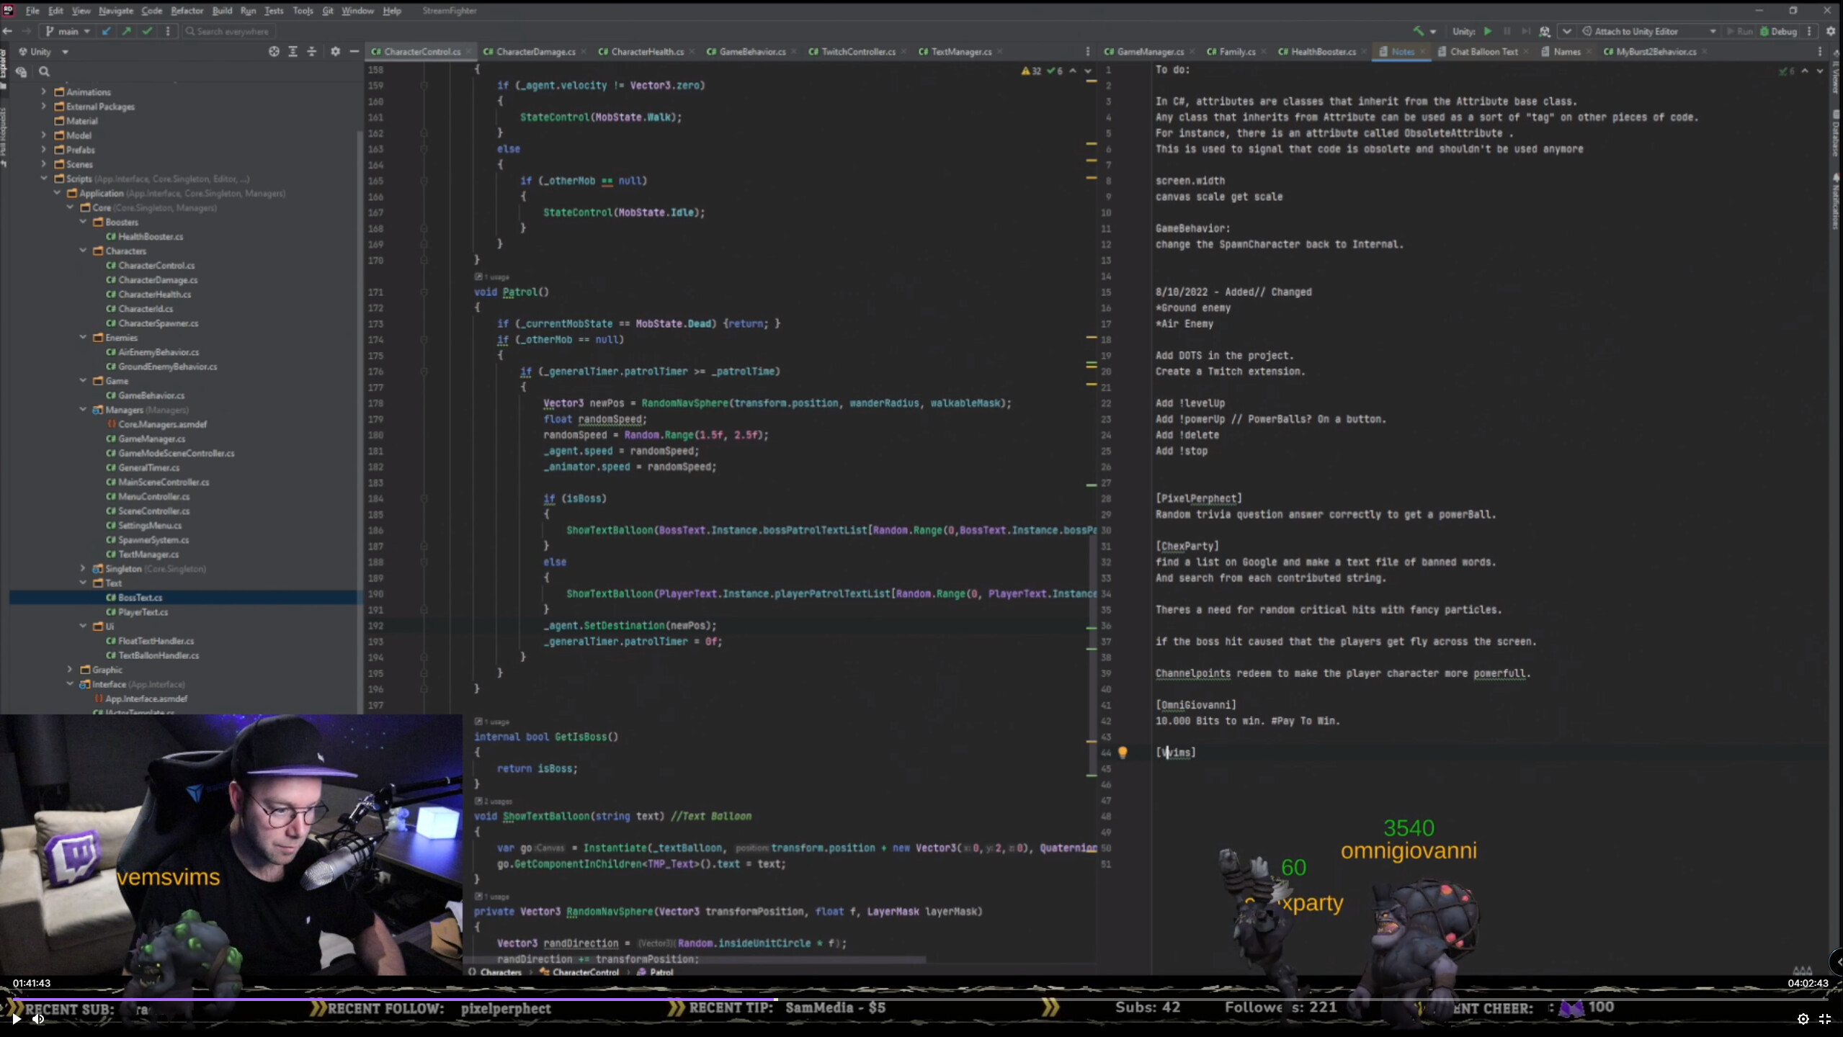The height and width of the screenshot is (1037, 1843).
Task: Exit fullscreen with the shrink icon bottom right
Action: point(1826,1019)
